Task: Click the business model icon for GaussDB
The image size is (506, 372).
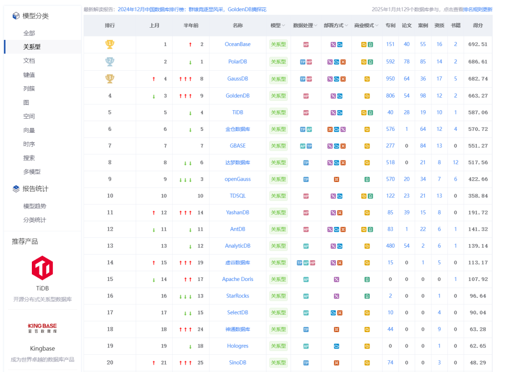Action: (x=367, y=79)
